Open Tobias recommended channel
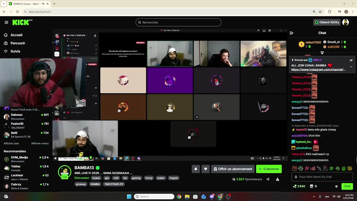This screenshot has width=357, height=201. pos(26,168)
